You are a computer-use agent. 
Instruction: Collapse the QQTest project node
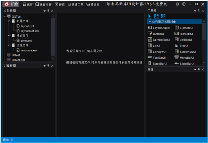[x=3, y=16]
